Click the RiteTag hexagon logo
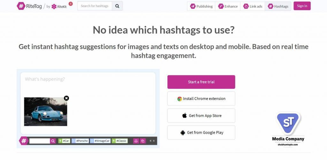The image size is (327, 160). tap(21, 6)
